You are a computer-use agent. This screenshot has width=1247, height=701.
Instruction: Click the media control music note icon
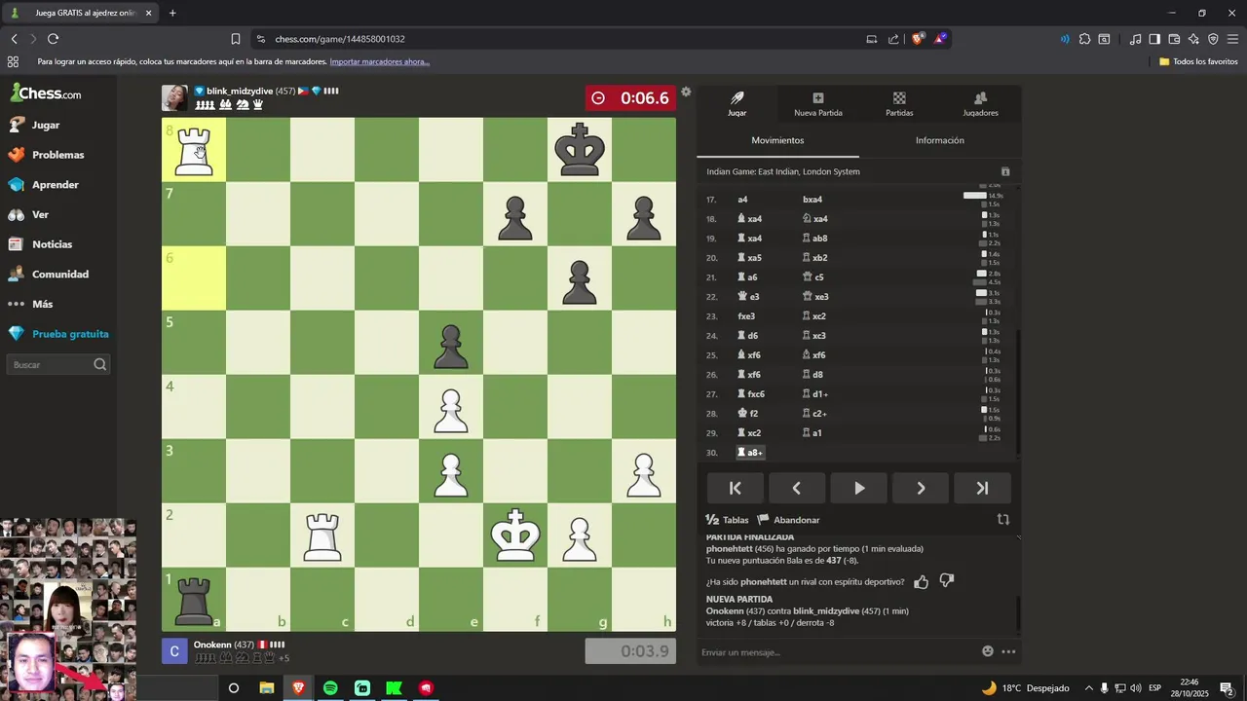pyautogui.click(x=1135, y=39)
